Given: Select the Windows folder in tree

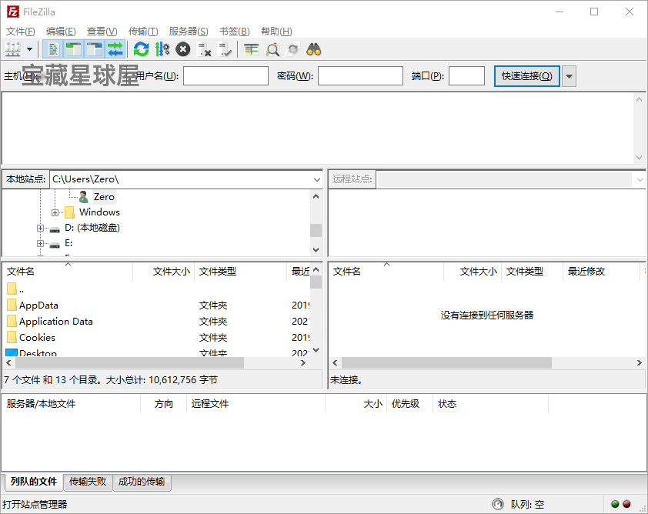Looking at the screenshot, I should tap(99, 212).
